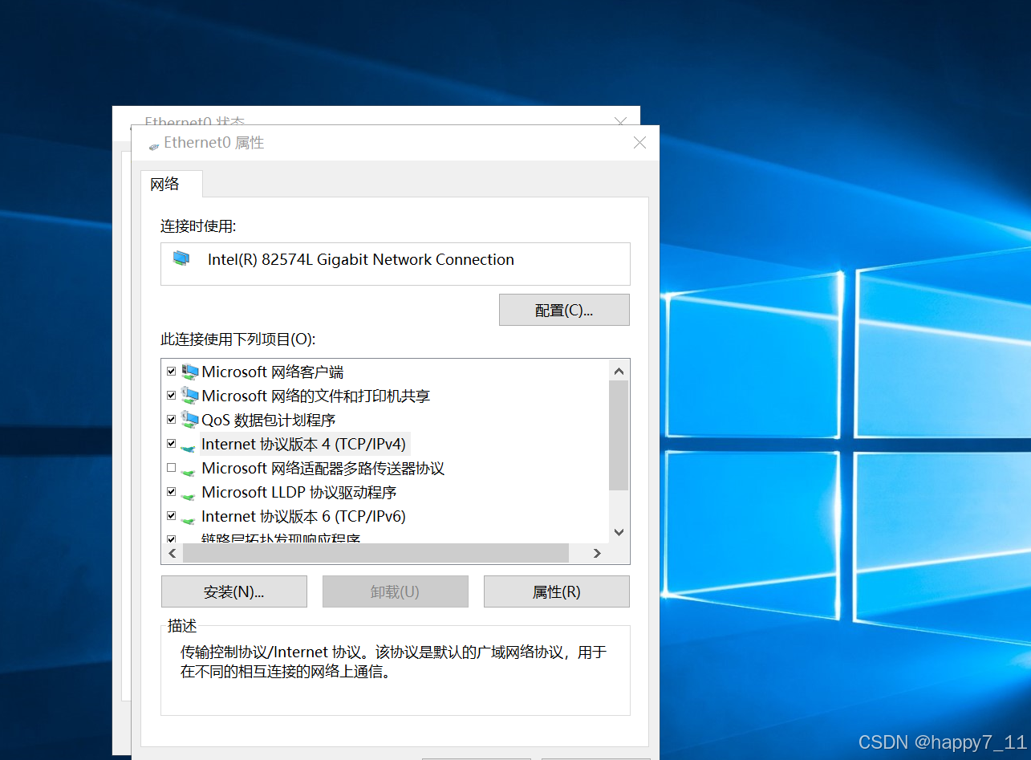Uncheck Microsoft 网络客户端 checkbox
Screen dimensions: 1031x760
(x=171, y=372)
